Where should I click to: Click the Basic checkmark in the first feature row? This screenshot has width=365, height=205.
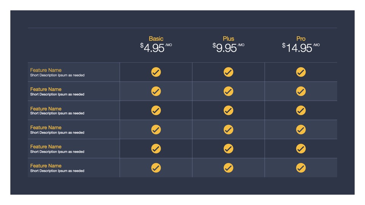pyautogui.click(x=156, y=72)
